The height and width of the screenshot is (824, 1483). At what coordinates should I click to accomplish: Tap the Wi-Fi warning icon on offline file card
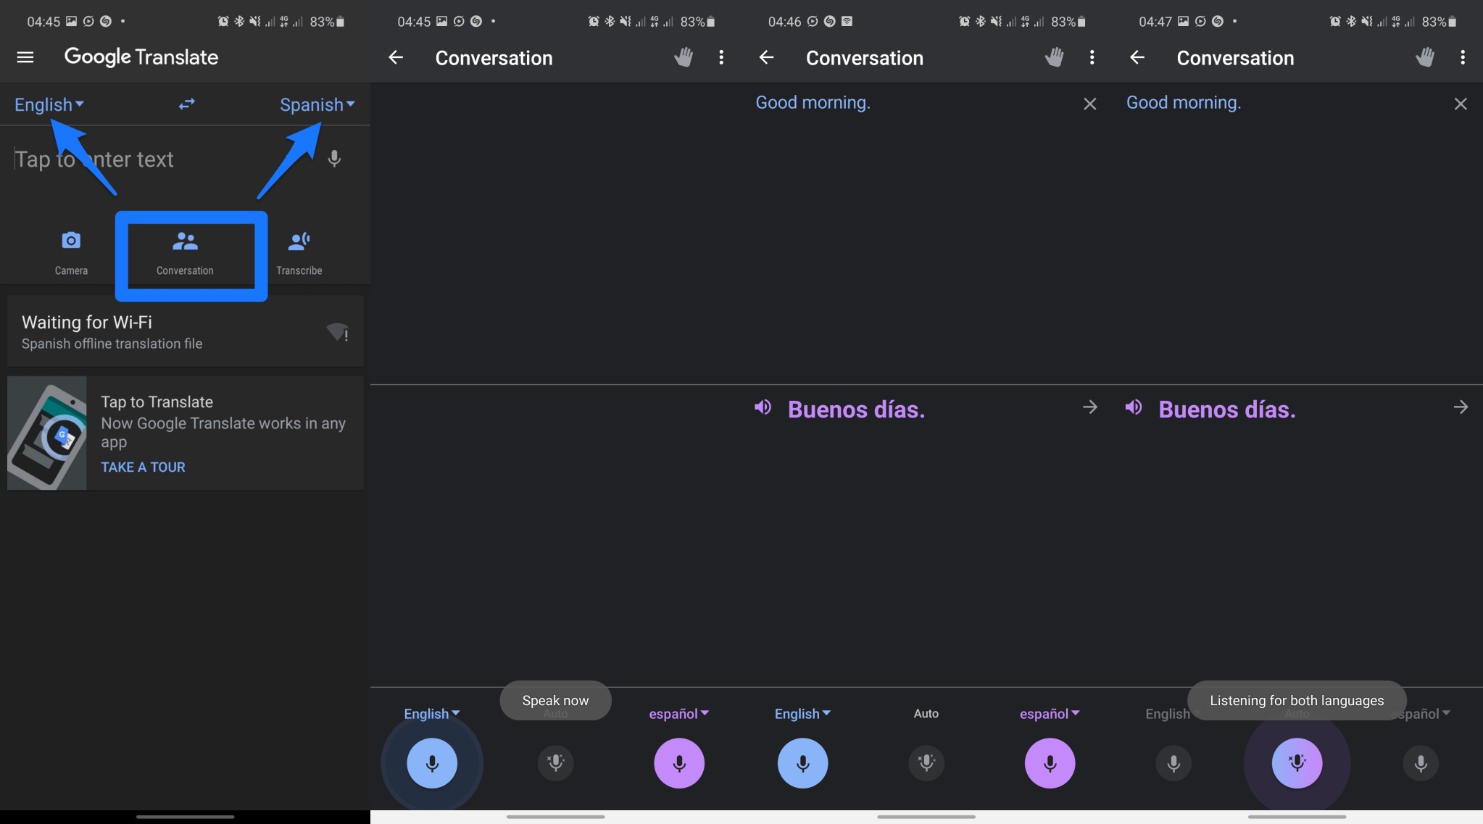(338, 332)
